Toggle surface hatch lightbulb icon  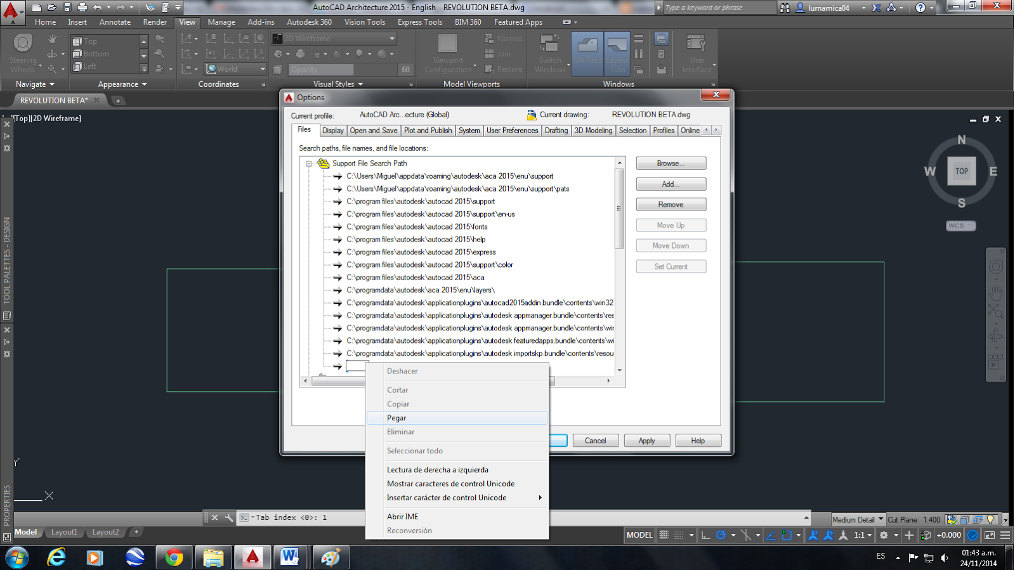tap(991, 519)
